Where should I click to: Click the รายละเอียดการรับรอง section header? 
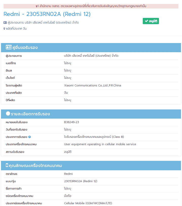[91, 114]
